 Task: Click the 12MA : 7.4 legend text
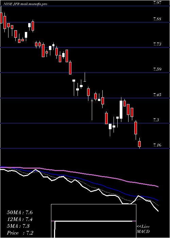point(20,219)
